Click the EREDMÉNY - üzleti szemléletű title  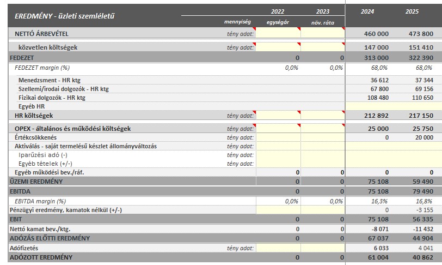point(65,16)
